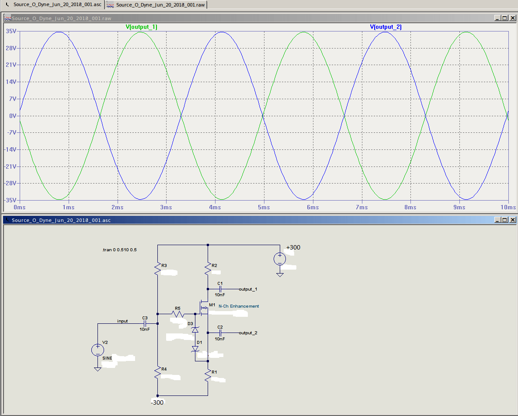The width and height of the screenshot is (518, 416).
Task: Switch to the Source_O_Dyne .raw waveform tab
Action: [x=156, y=5]
